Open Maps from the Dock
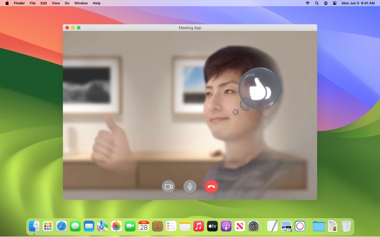 tap(102, 226)
